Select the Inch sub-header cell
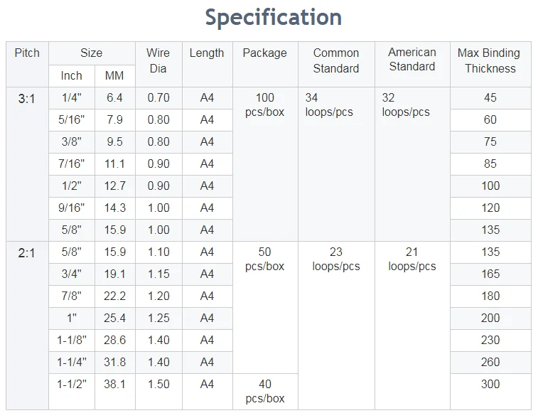 [71, 76]
